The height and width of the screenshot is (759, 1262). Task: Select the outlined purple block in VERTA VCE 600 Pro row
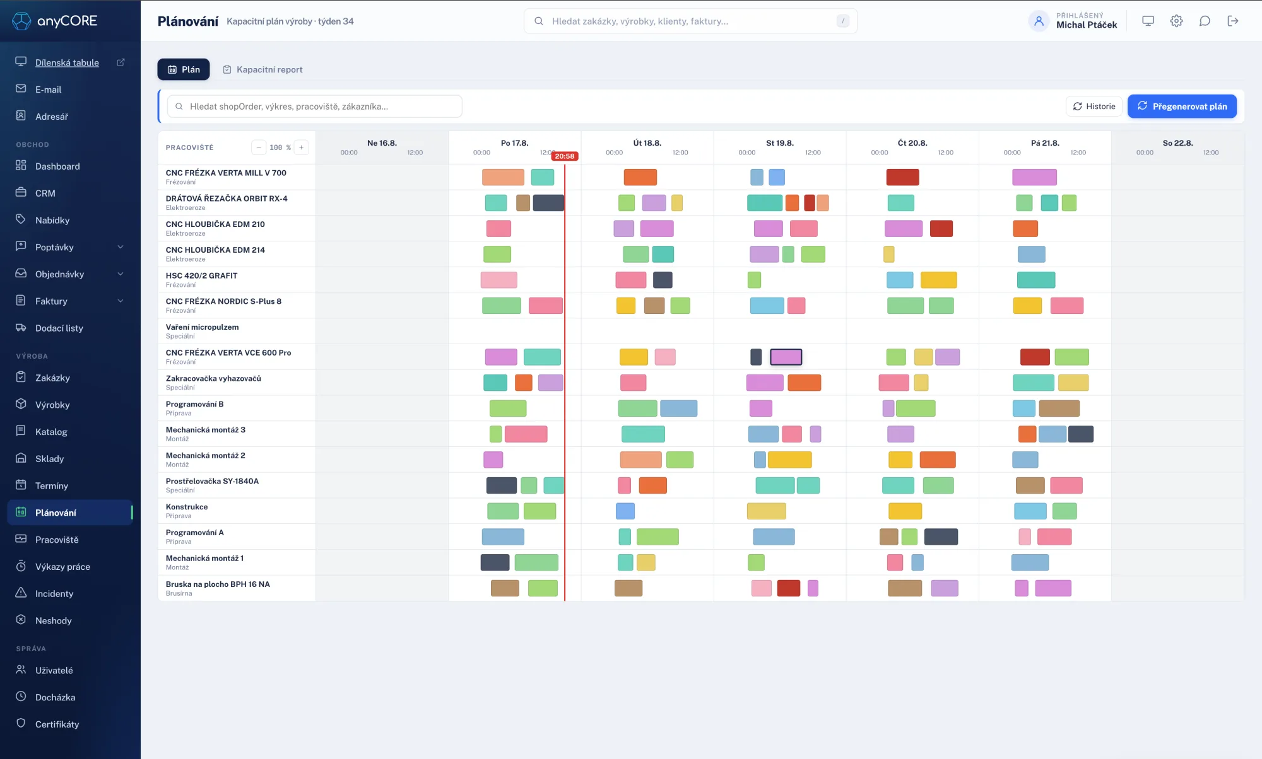pos(786,357)
